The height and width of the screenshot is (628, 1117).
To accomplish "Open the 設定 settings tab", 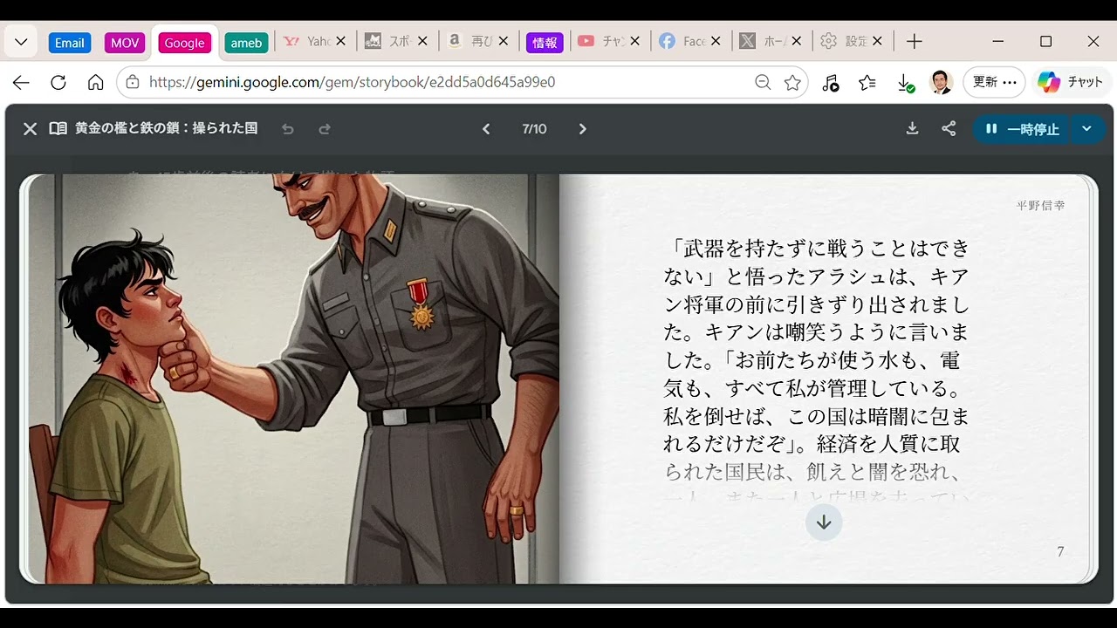I will 843,41.
